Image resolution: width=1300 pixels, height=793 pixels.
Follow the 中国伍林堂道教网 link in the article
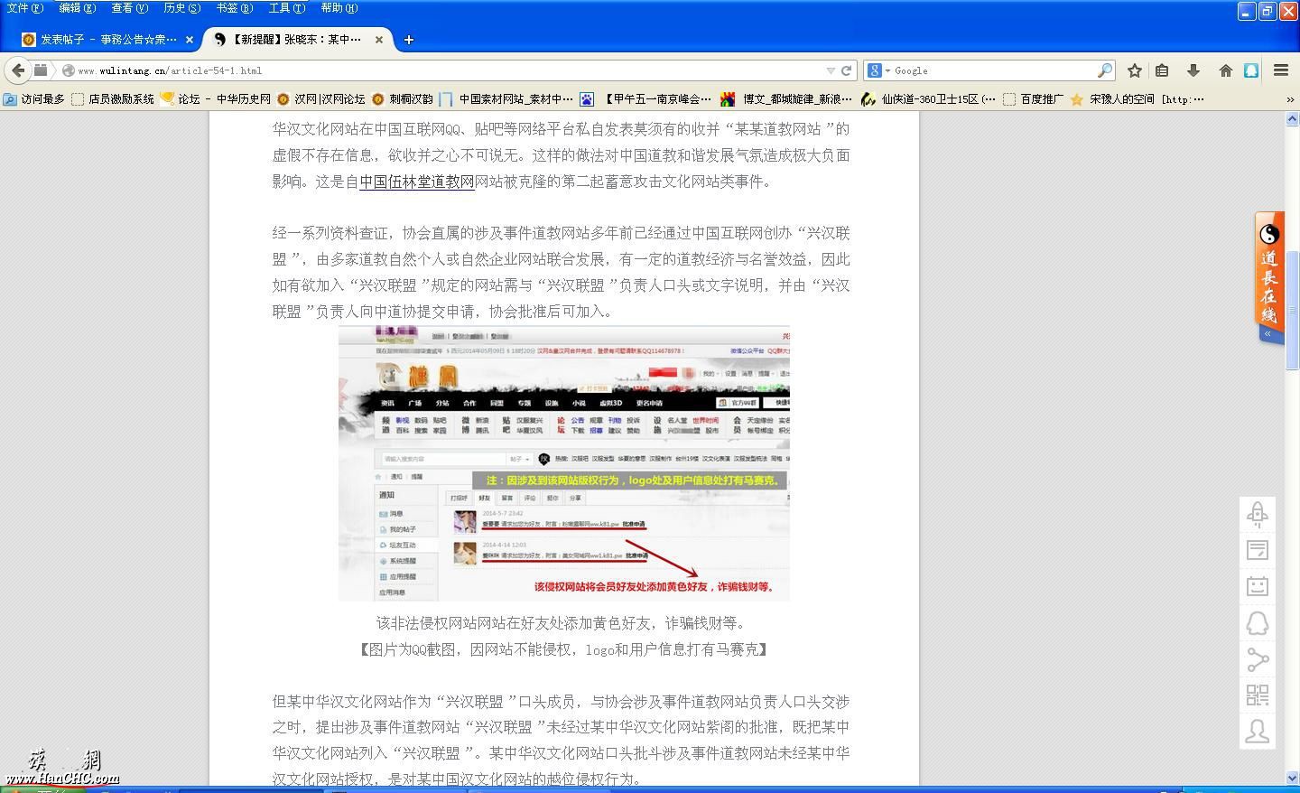(x=416, y=181)
